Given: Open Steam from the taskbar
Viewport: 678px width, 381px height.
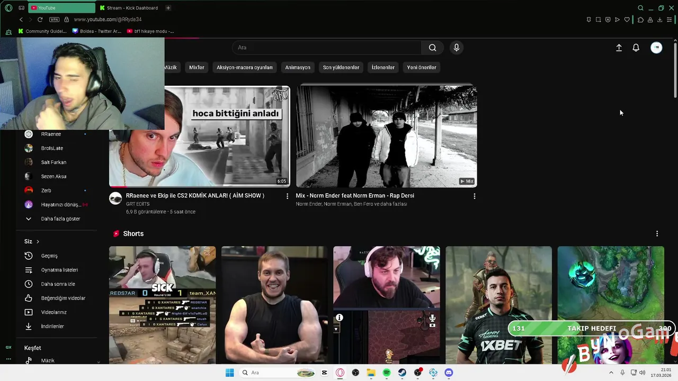Looking at the screenshot, I should 402,373.
